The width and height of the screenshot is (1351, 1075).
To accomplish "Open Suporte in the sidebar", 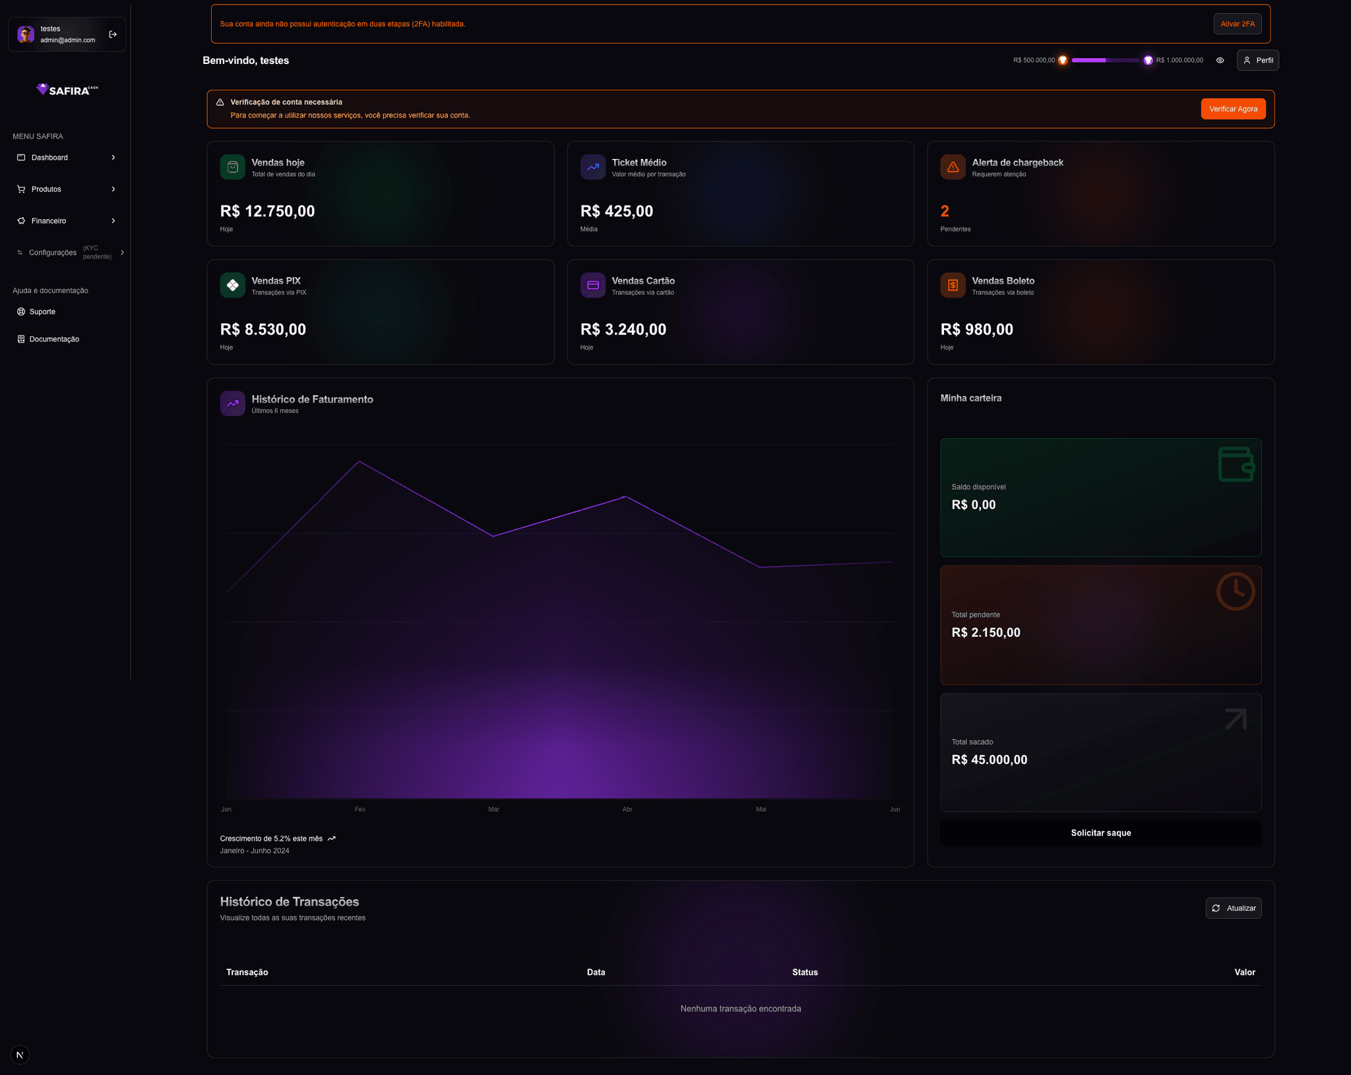I will click(42, 311).
